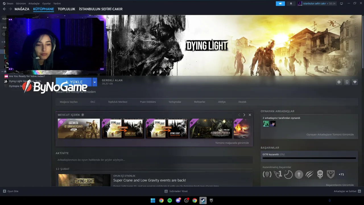Click Oyun Ekle at bottom left
The height and width of the screenshot is (205, 364).
tap(11, 191)
